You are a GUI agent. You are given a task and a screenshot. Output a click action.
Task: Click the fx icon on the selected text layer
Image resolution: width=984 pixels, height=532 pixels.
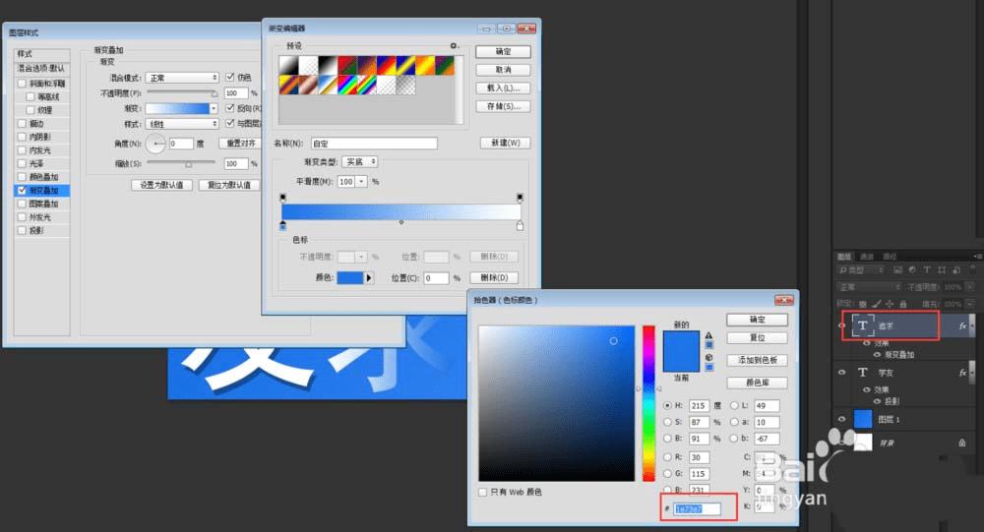click(962, 325)
